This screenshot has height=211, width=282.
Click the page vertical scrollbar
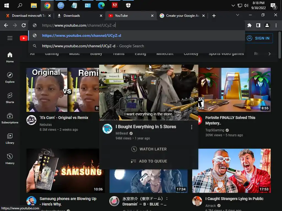[280, 45]
